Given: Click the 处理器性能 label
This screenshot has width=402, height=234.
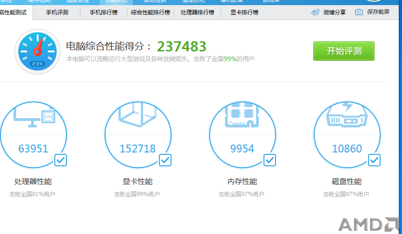Looking at the screenshot, I should (33, 182).
